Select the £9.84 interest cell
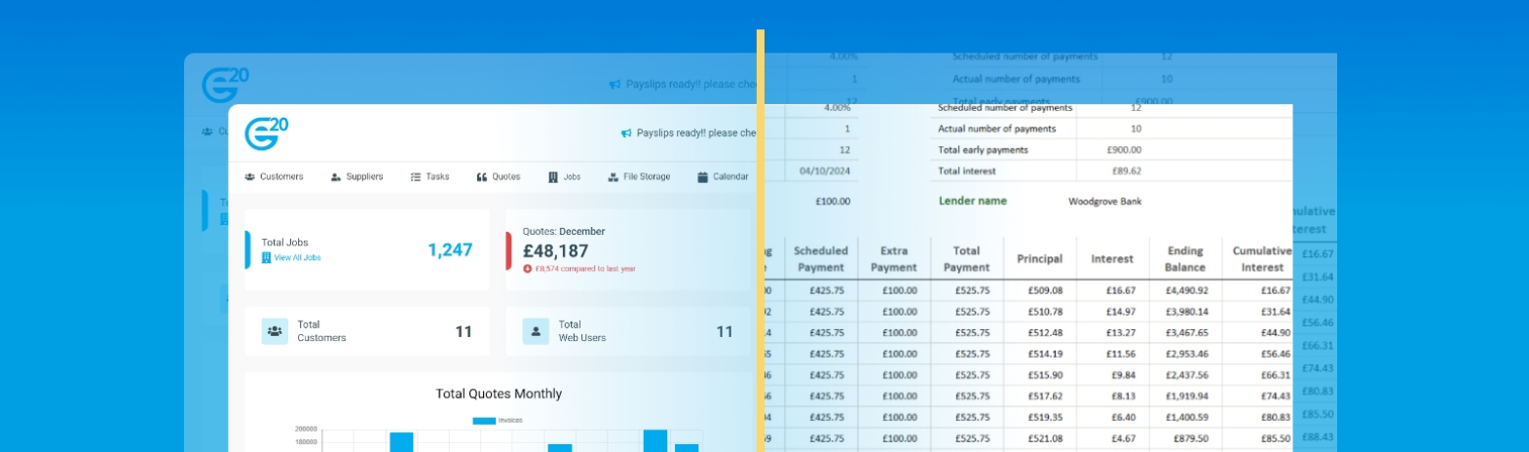Image resolution: width=1529 pixels, height=452 pixels. tap(1124, 375)
